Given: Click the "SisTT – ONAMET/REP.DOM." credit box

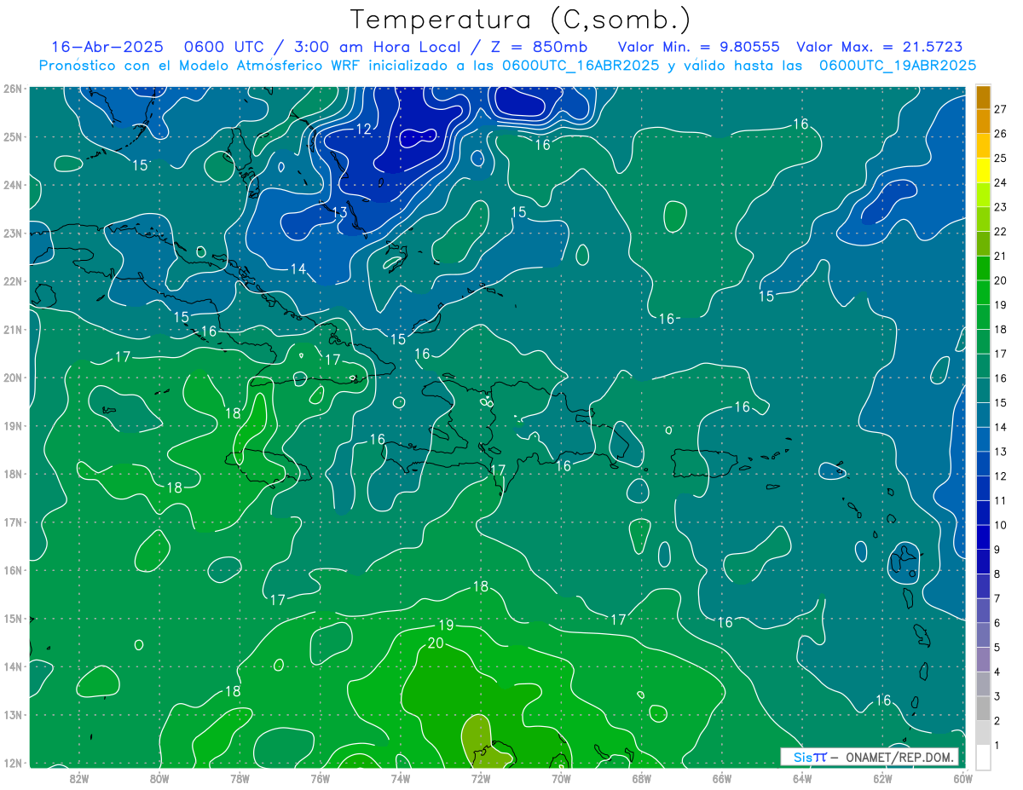Looking at the screenshot, I should click(870, 757).
